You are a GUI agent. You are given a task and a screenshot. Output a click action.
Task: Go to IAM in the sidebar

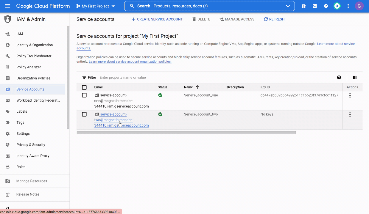click(x=20, y=34)
